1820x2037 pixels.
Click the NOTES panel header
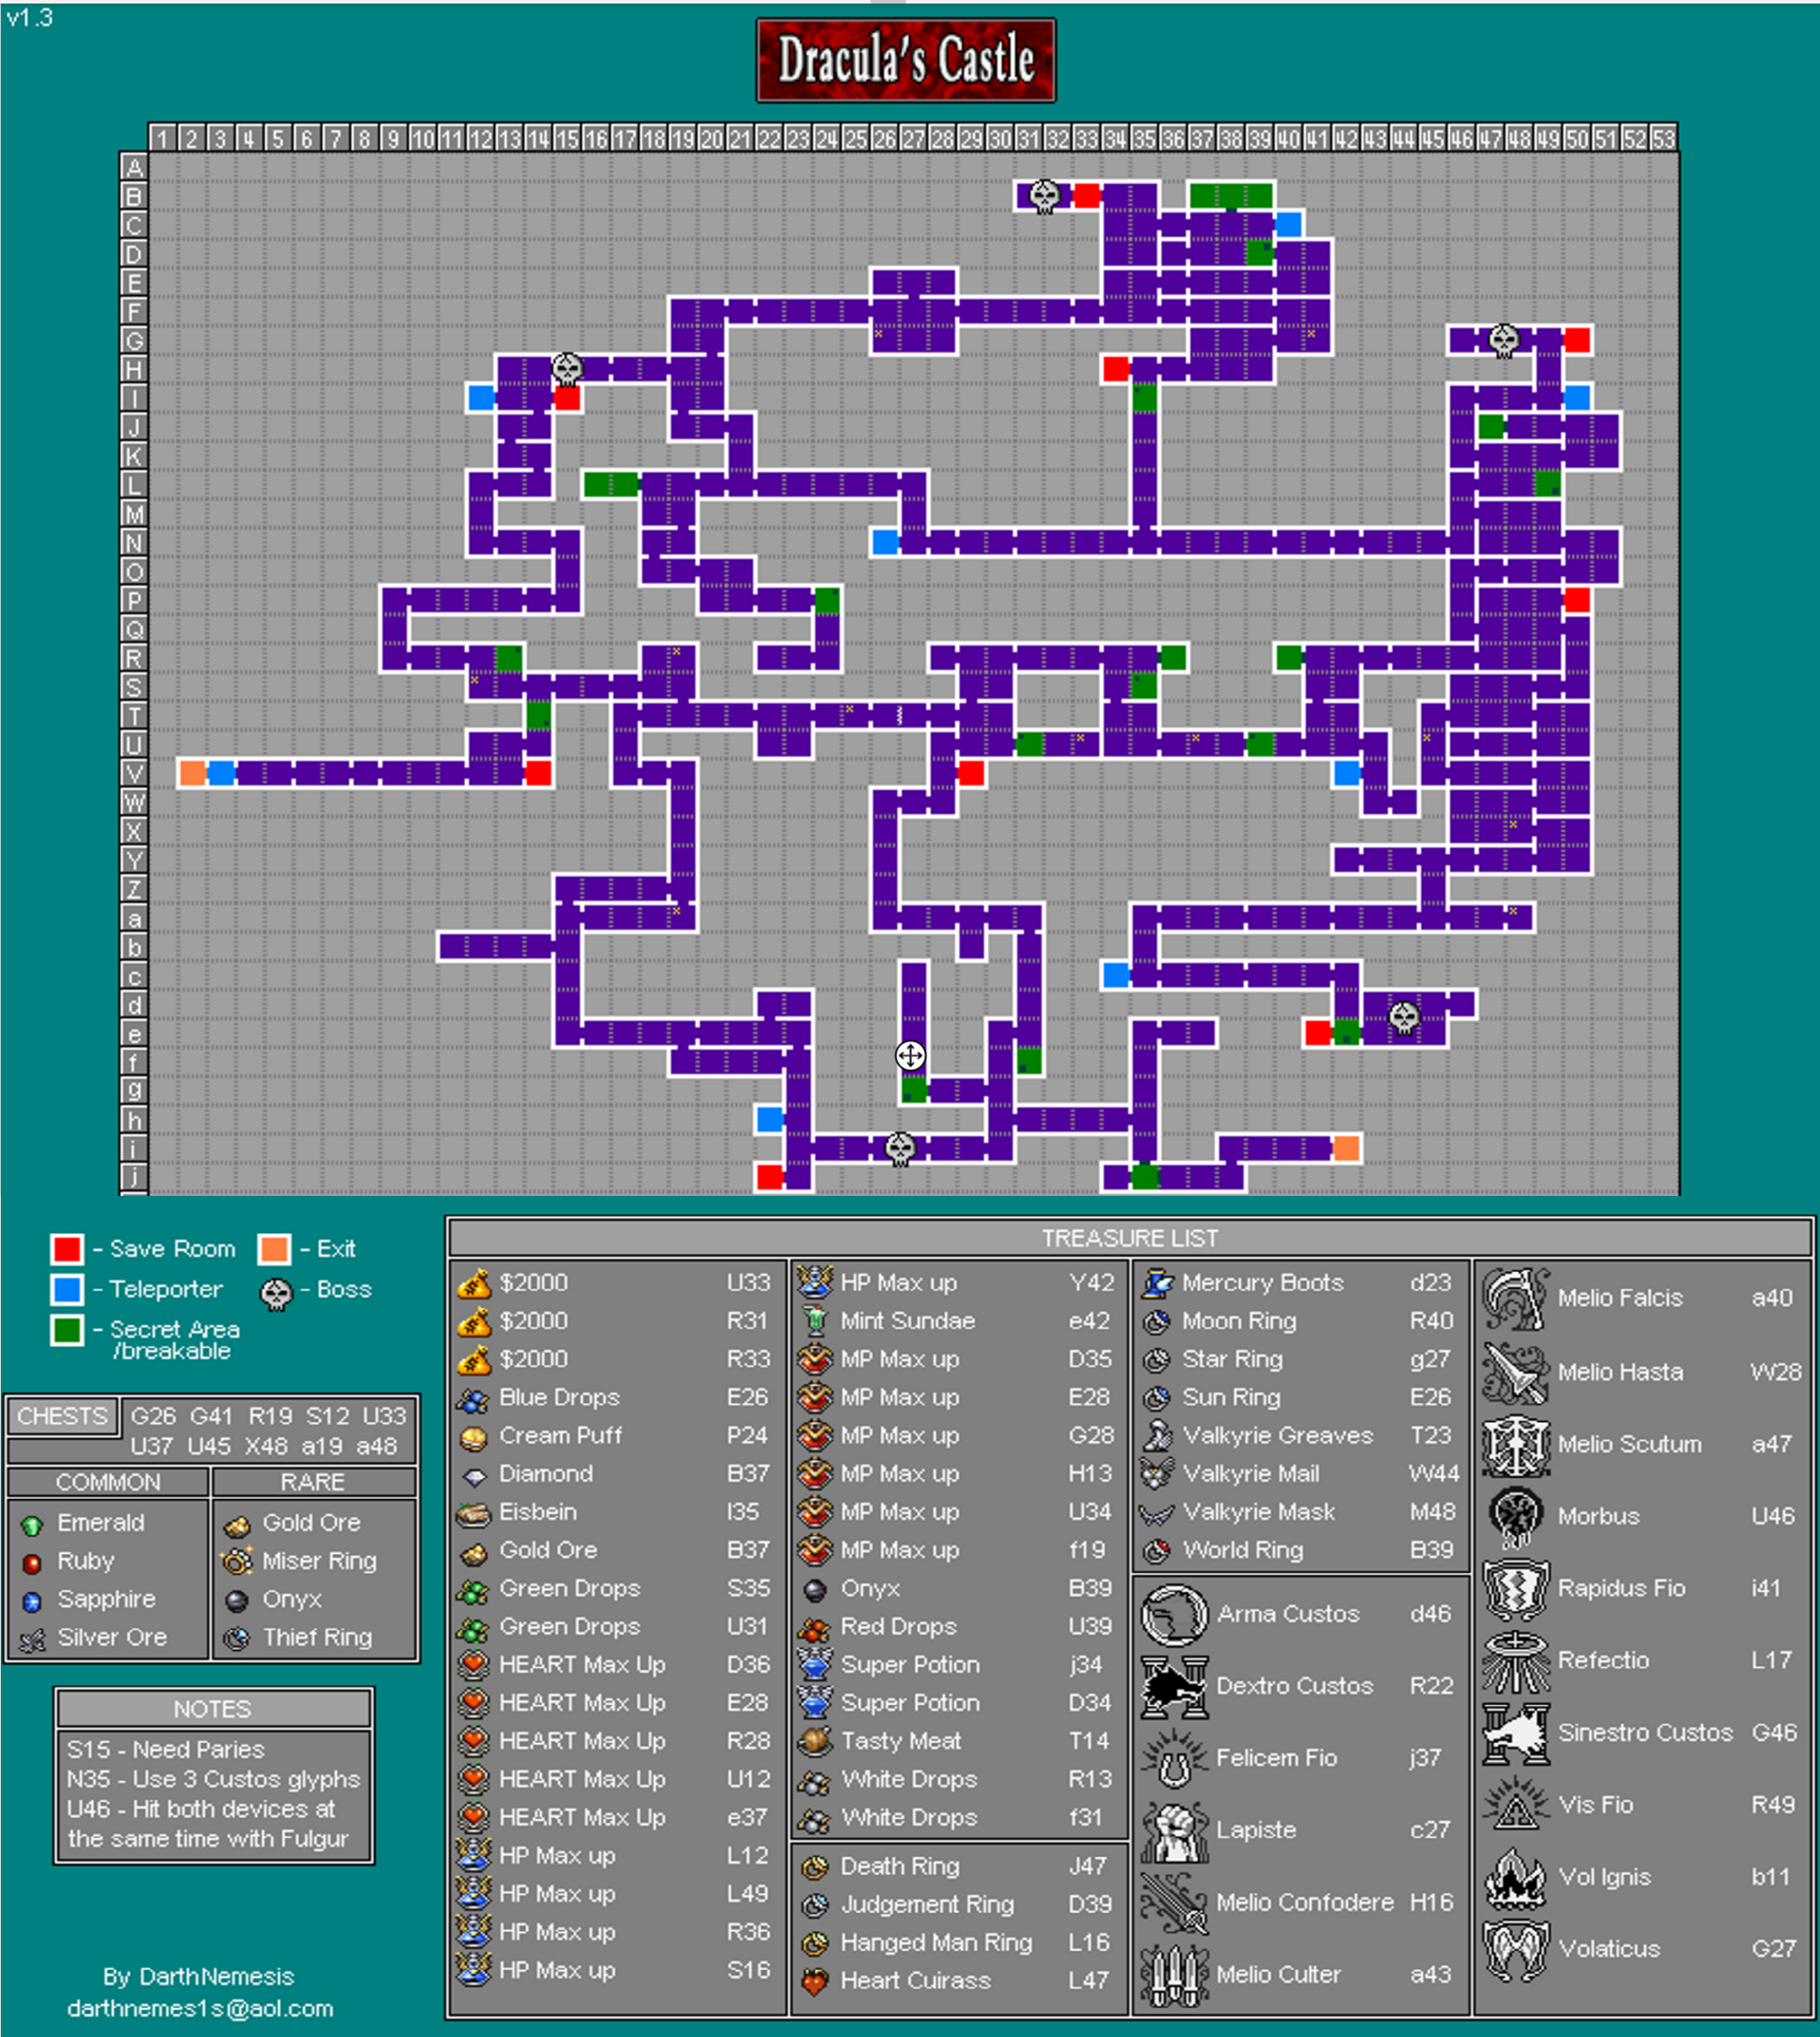(x=213, y=1709)
